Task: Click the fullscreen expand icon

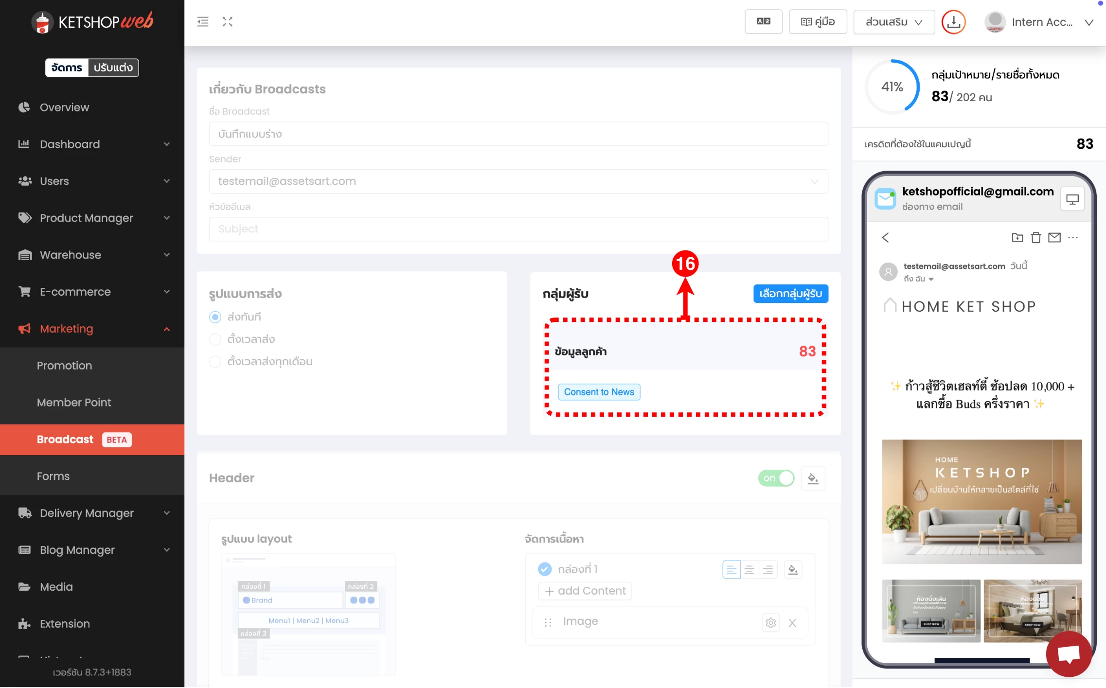Action: click(227, 22)
